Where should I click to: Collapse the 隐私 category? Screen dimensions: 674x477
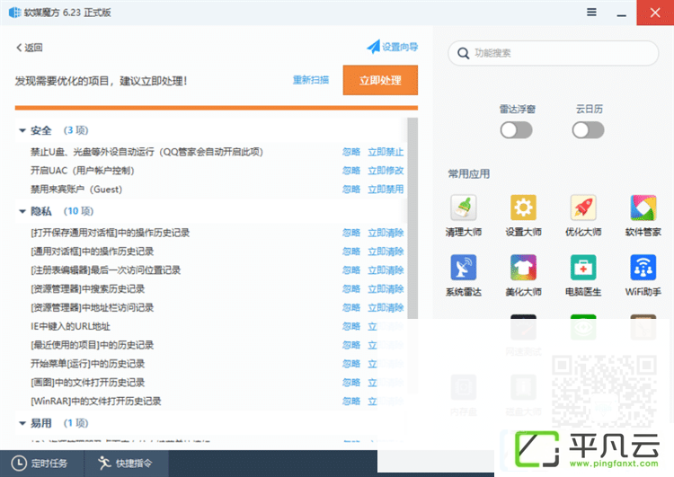pos(22,211)
